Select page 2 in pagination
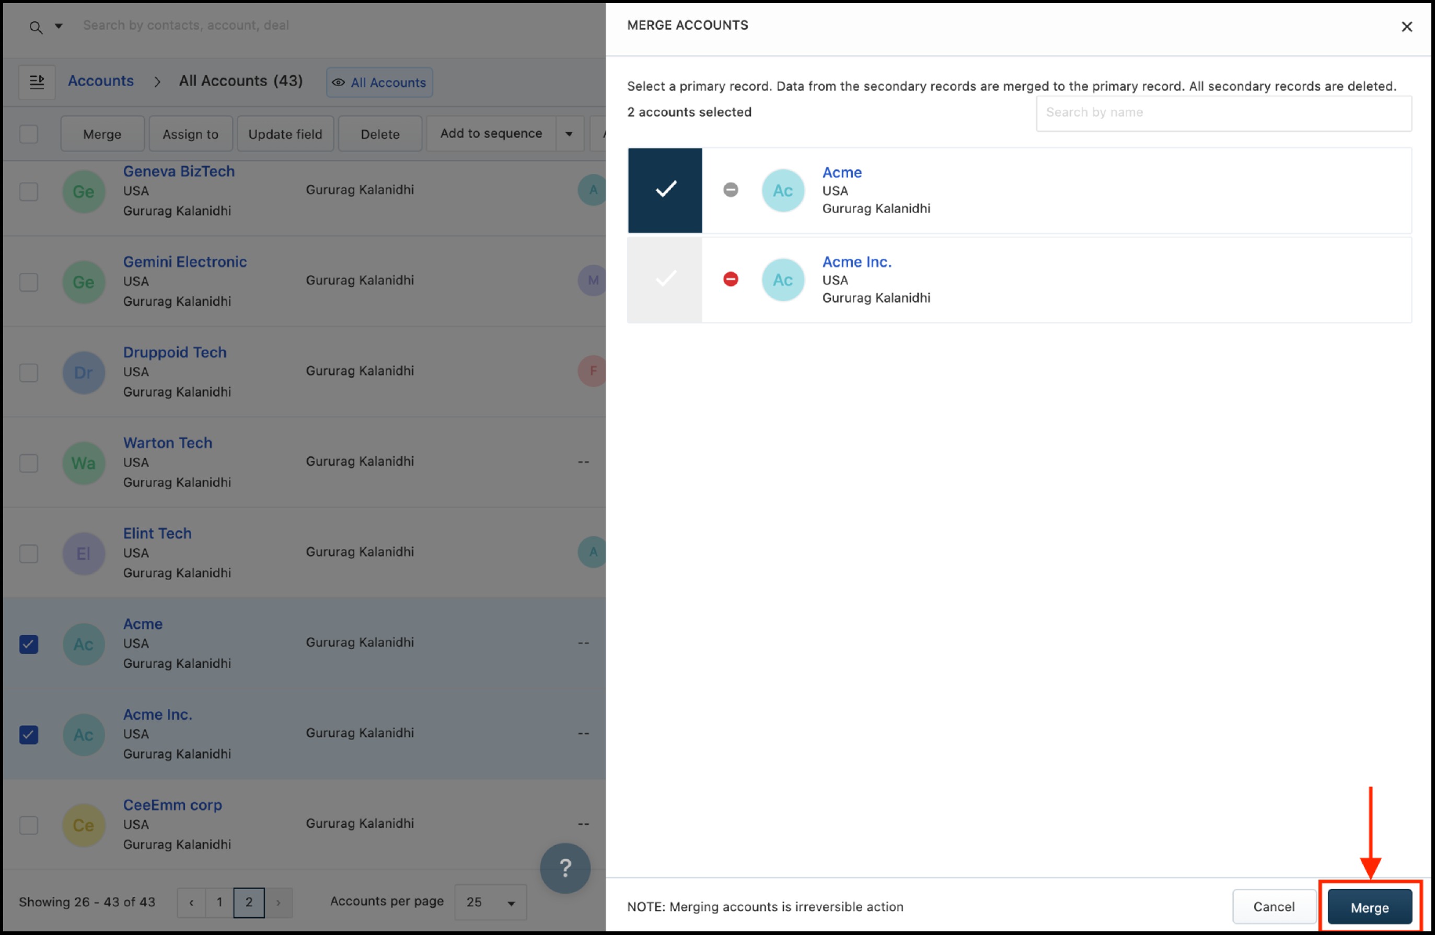The height and width of the screenshot is (935, 1435). (x=249, y=903)
